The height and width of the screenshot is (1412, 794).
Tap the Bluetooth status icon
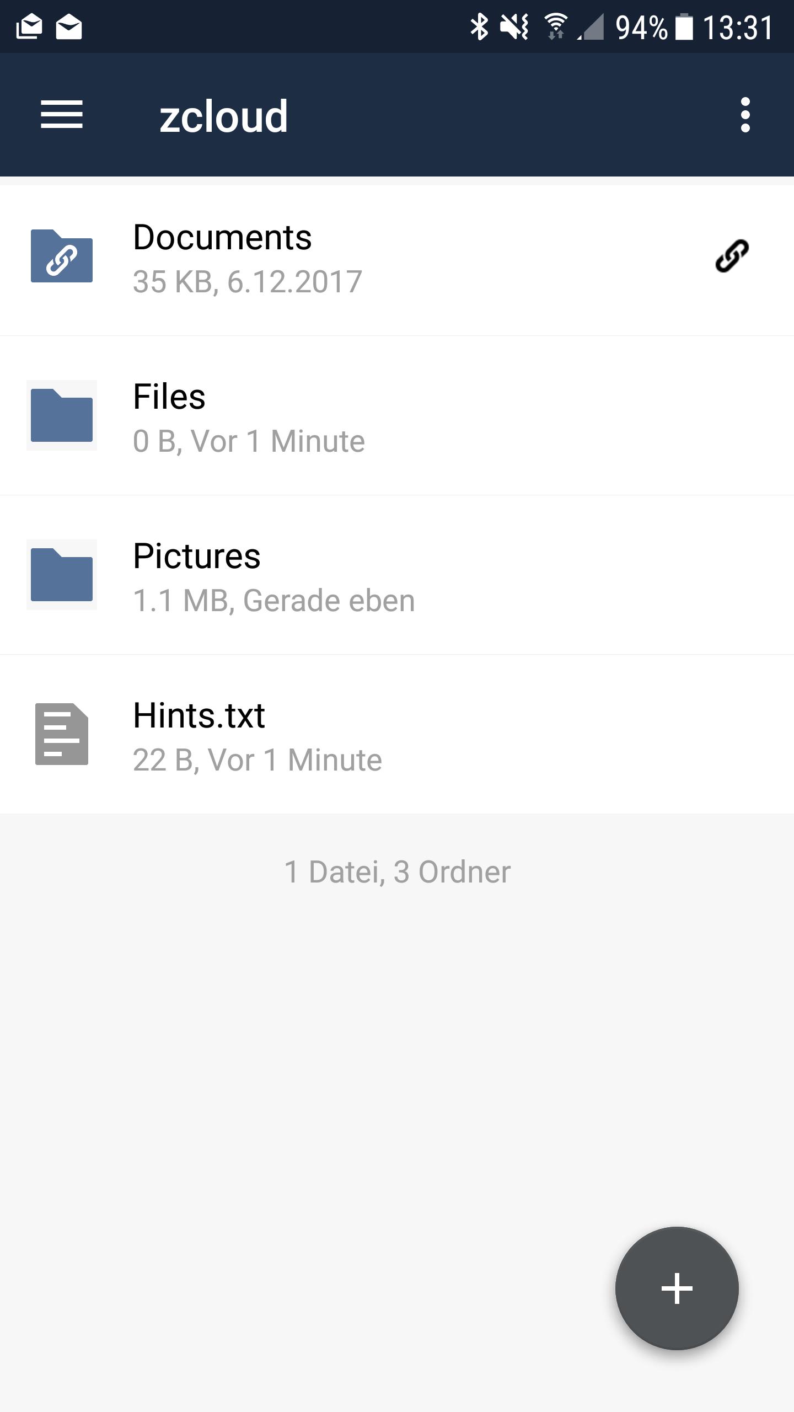(479, 27)
